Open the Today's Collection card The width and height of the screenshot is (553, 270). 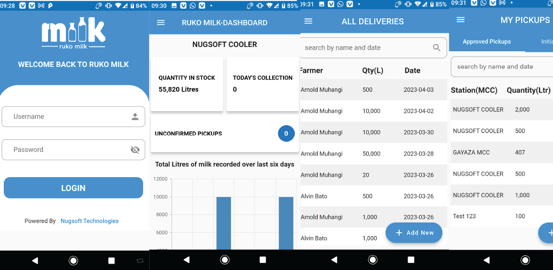pyautogui.click(x=263, y=84)
